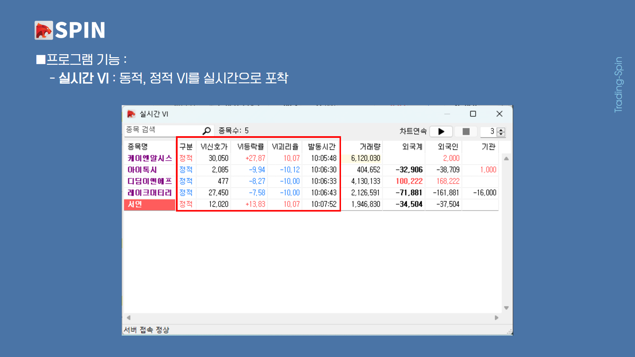Image resolution: width=635 pixels, height=357 pixels.
Task: Maximize the 실시간 VI window
Action: pos(473,114)
